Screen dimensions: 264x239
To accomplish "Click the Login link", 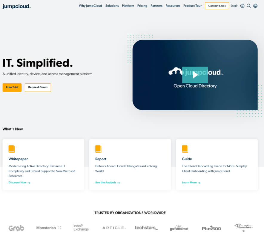I will point(234,6).
